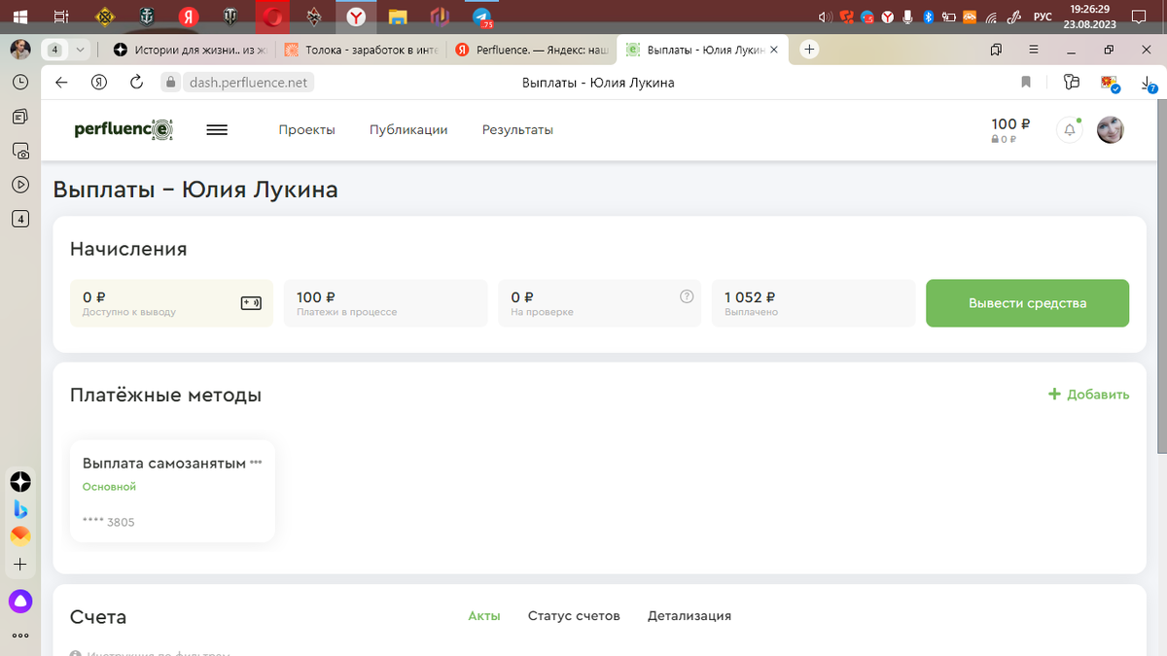Open browser history clock in sidebar
Screen dimensions: 1167x656
(x=20, y=84)
